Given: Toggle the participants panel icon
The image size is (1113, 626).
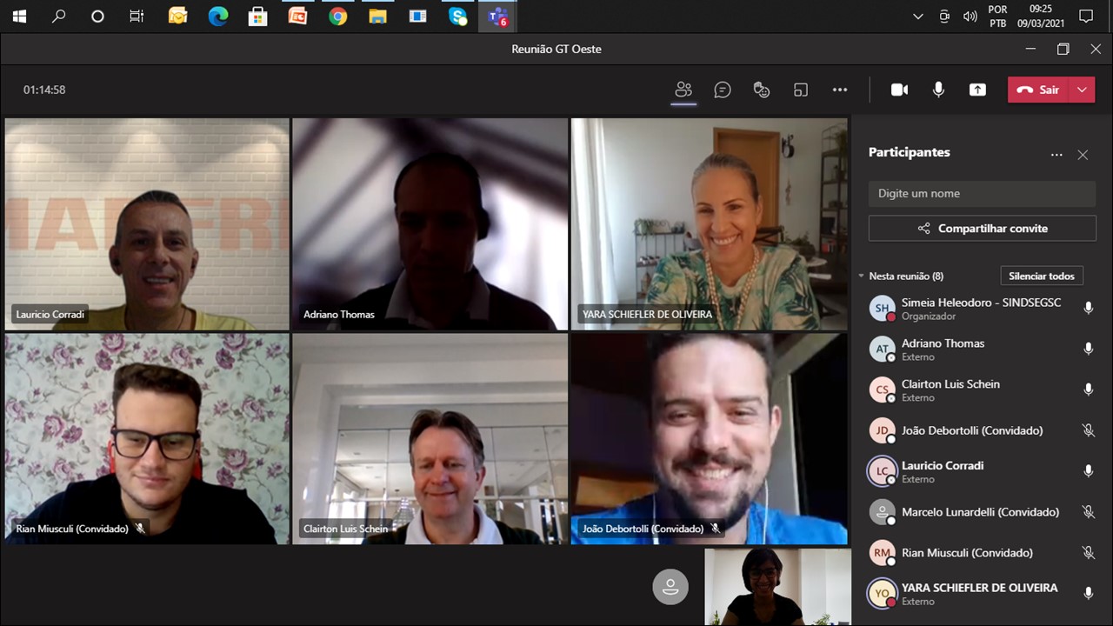Looking at the screenshot, I should click(683, 90).
